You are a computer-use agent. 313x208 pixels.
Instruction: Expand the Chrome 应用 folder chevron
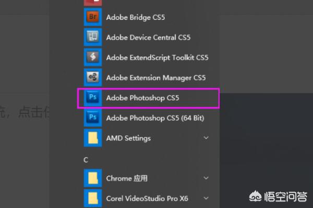(206, 178)
